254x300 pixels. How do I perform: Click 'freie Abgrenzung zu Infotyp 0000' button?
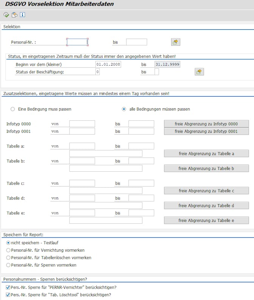click(x=206, y=124)
